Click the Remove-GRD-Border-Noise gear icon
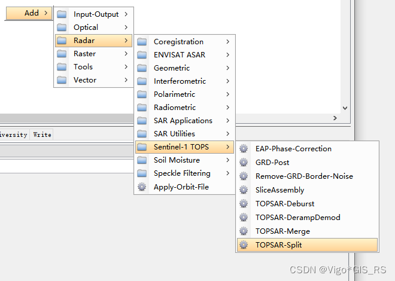This screenshot has height=281, width=395. tap(244, 176)
